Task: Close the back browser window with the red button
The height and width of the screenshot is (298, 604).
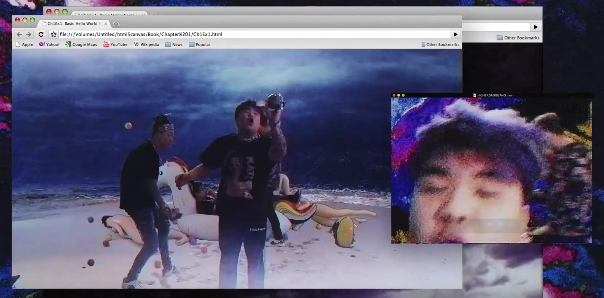Action: pyautogui.click(x=49, y=11)
